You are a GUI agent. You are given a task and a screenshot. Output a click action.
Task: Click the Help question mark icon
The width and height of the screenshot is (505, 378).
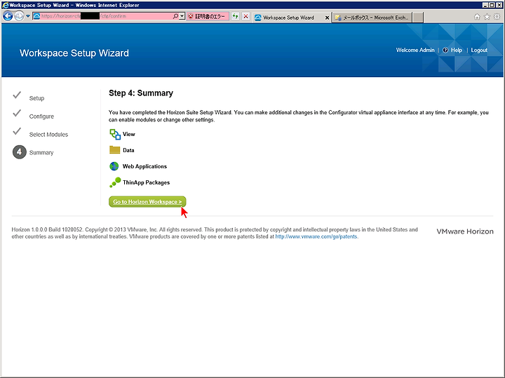pyautogui.click(x=445, y=50)
